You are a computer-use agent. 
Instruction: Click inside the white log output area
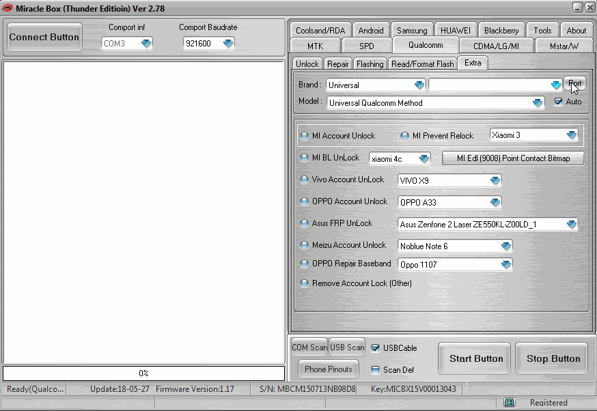point(143,212)
